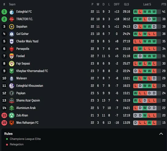Open the Gol Gohar team link

[22, 34]
